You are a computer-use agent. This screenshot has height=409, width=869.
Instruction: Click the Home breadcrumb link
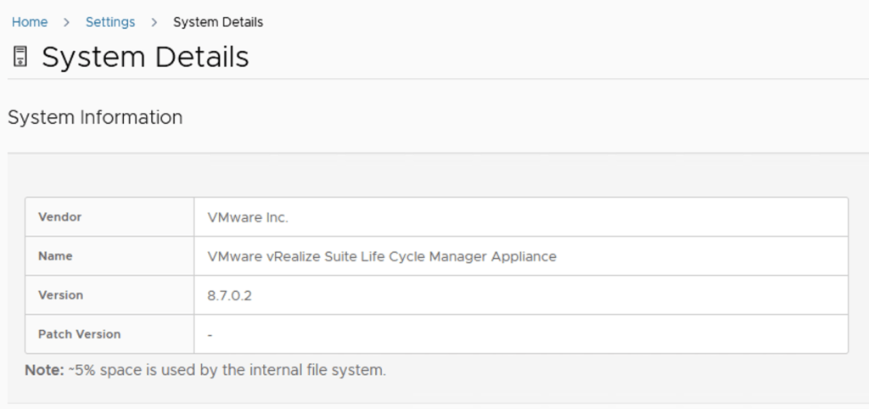coord(30,22)
